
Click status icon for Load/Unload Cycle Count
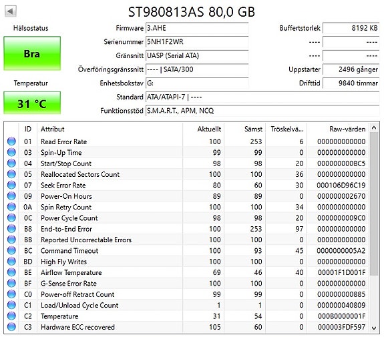[11, 305]
